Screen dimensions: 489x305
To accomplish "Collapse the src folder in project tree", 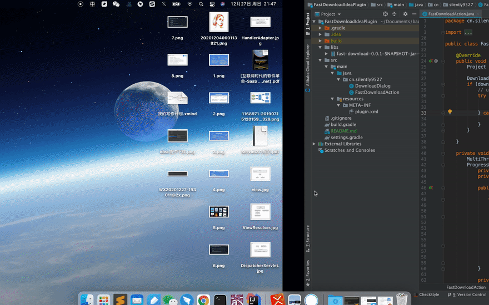I will click(321, 60).
